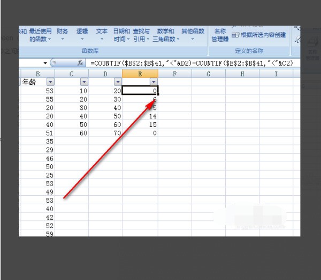Select cell B containing 29
321x280 pixels.
(x=37, y=150)
